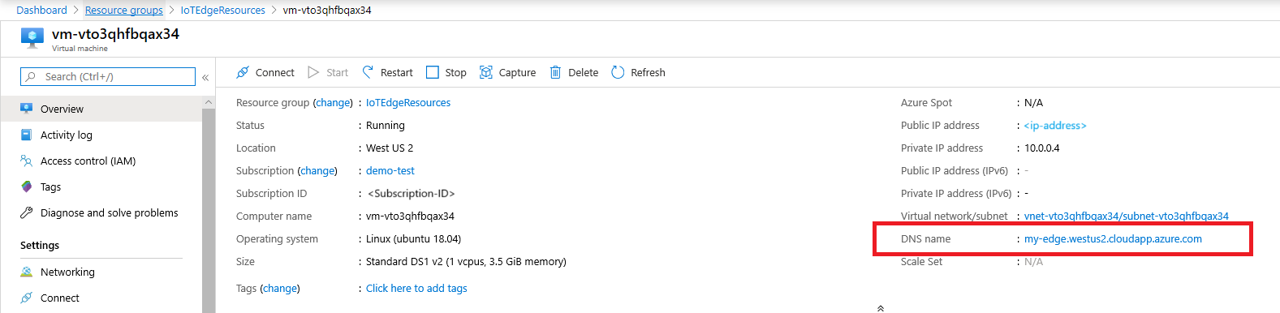This screenshot has width=1280, height=313.
Task: Click the sidebar scroll up arrow
Action: tap(209, 102)
